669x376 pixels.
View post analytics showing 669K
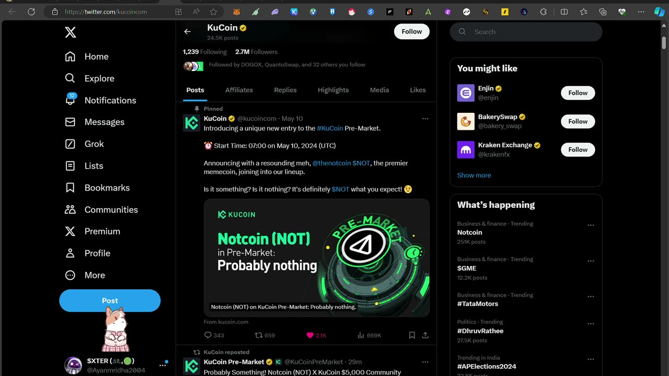coord(369,335)
